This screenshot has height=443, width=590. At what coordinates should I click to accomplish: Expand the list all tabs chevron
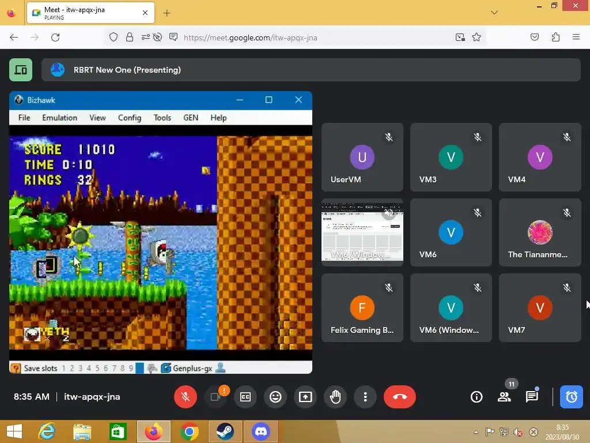click(x=494, y=13)
